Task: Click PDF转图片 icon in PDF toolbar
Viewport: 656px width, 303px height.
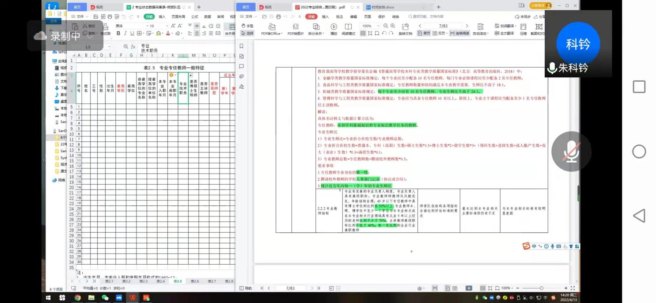Action: click(296, 27)
